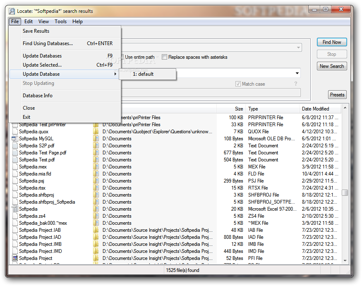Click the Presets button
Screen dimensions: 362x286
point(337,95)
